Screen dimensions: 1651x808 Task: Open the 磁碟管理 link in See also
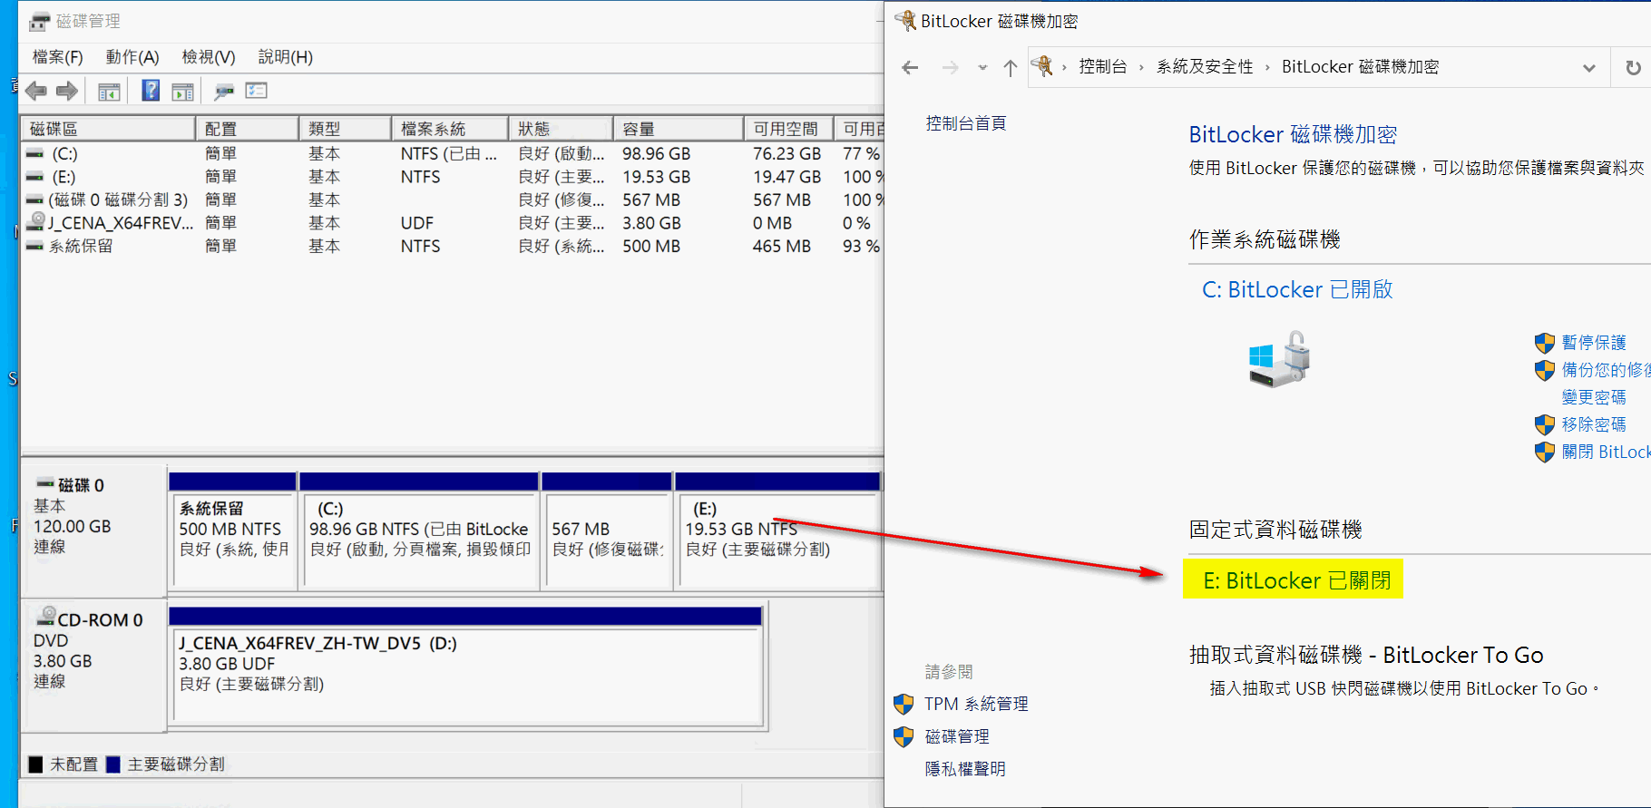click(957, 736)
